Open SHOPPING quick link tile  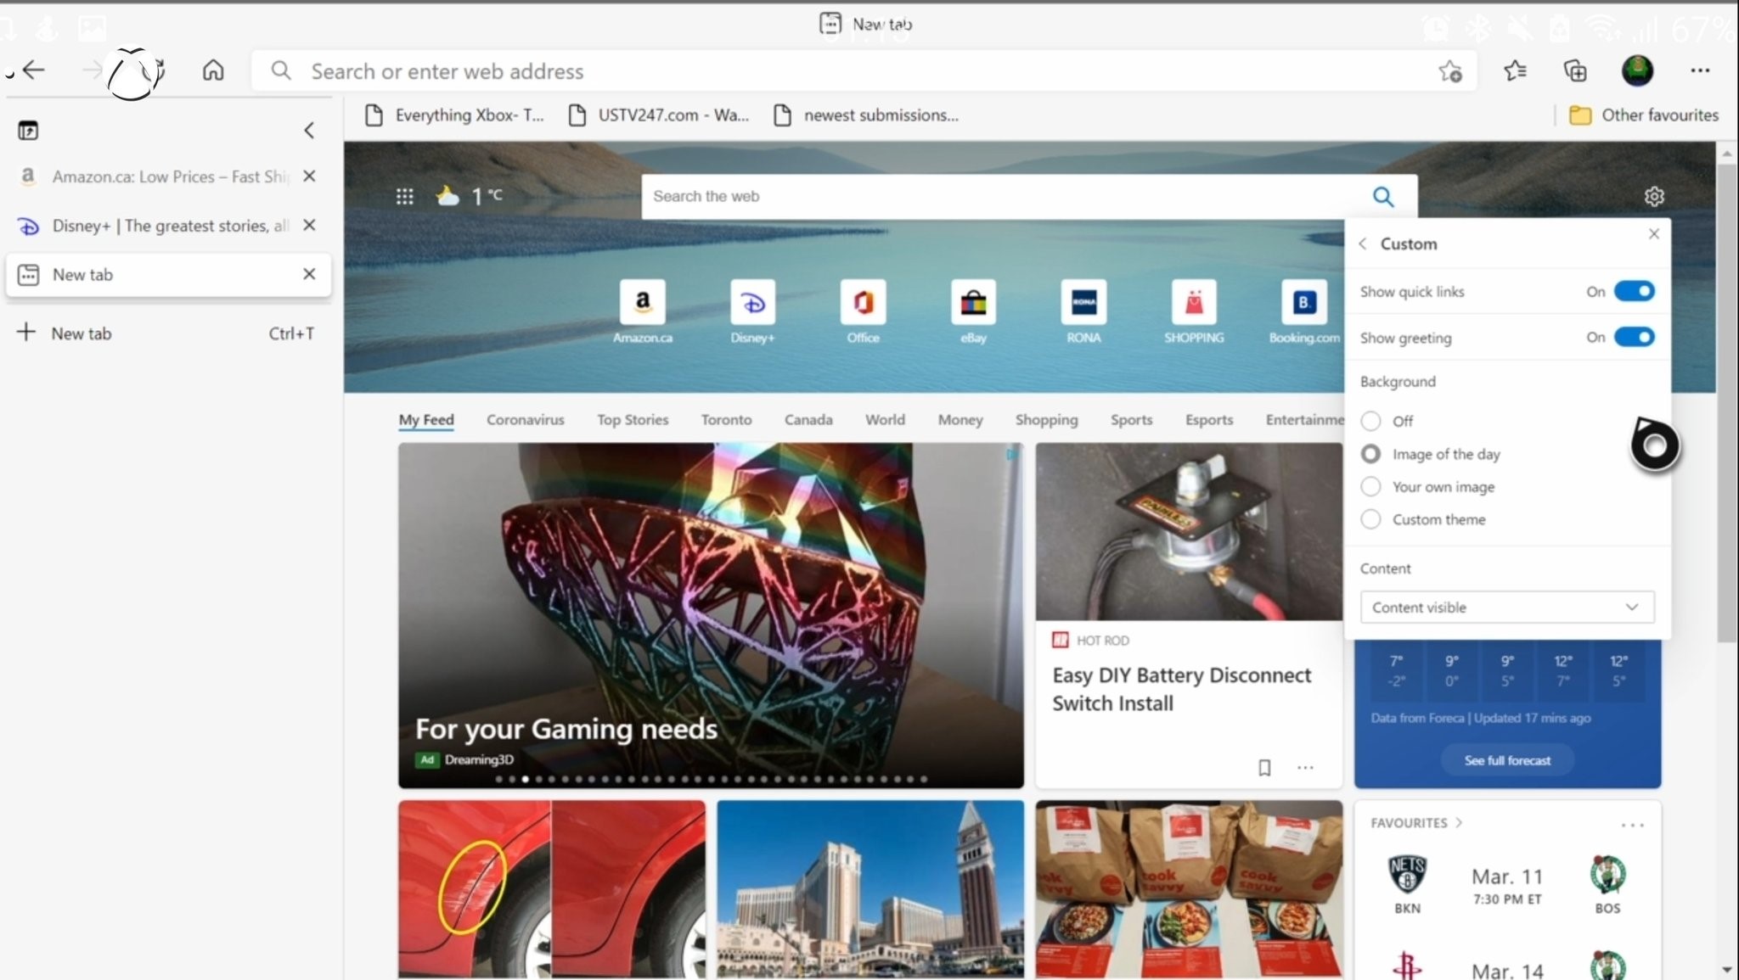tap(1195, 311)
